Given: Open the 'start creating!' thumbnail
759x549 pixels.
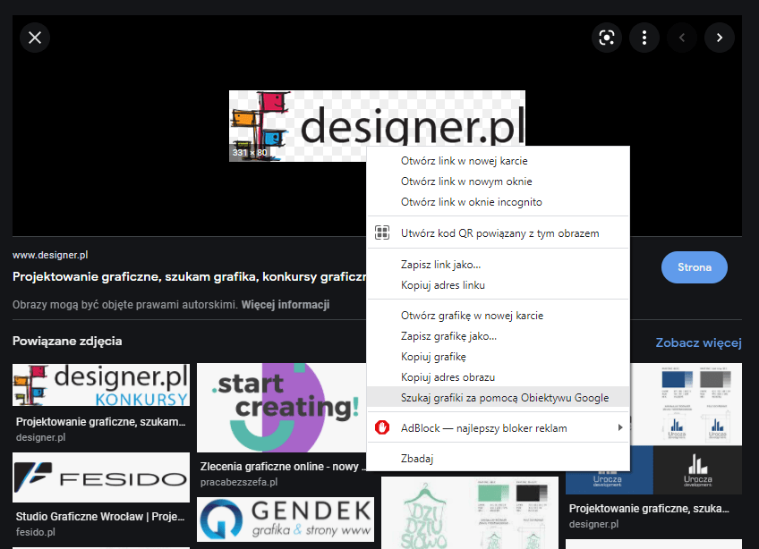Looking at the screenshot, I should tap(285, 409).
